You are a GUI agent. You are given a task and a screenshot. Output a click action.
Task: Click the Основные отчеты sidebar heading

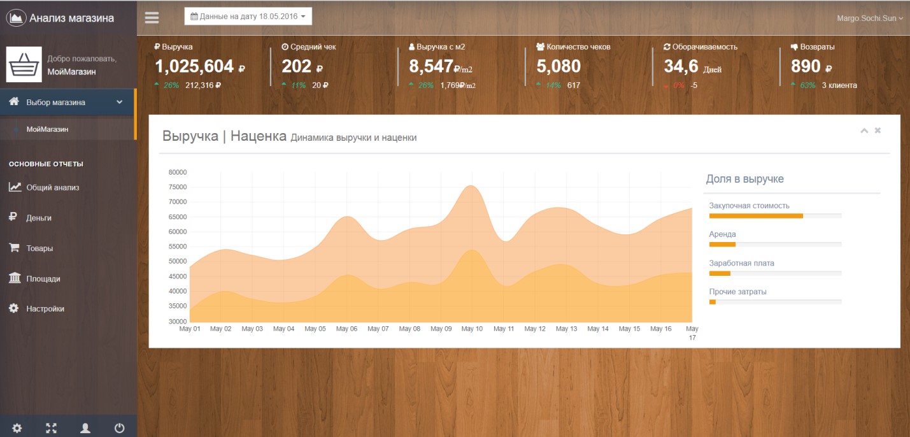(46, 164)
